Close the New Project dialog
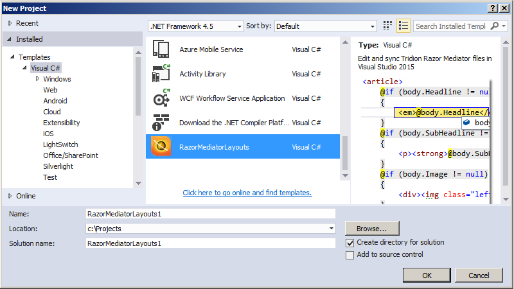This screenshot has width=514, height=289. [x=504, y=8]
